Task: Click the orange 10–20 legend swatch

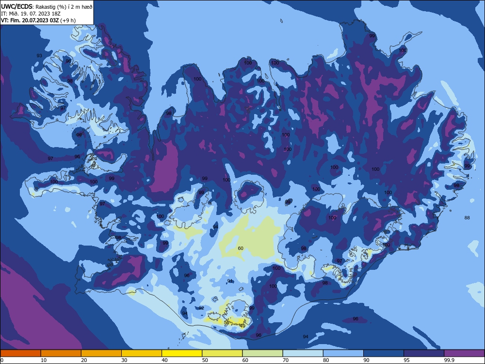Action: click(x=61, y=353)
